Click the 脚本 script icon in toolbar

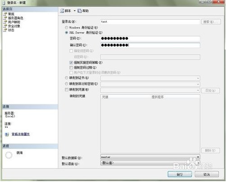(x=62, y=11)
